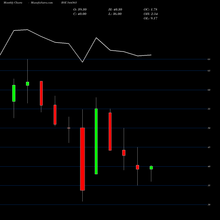This screenshot has width=220, height=220.
Task: Select the "BSE 544565" symbol text
Action: (69, 3)
